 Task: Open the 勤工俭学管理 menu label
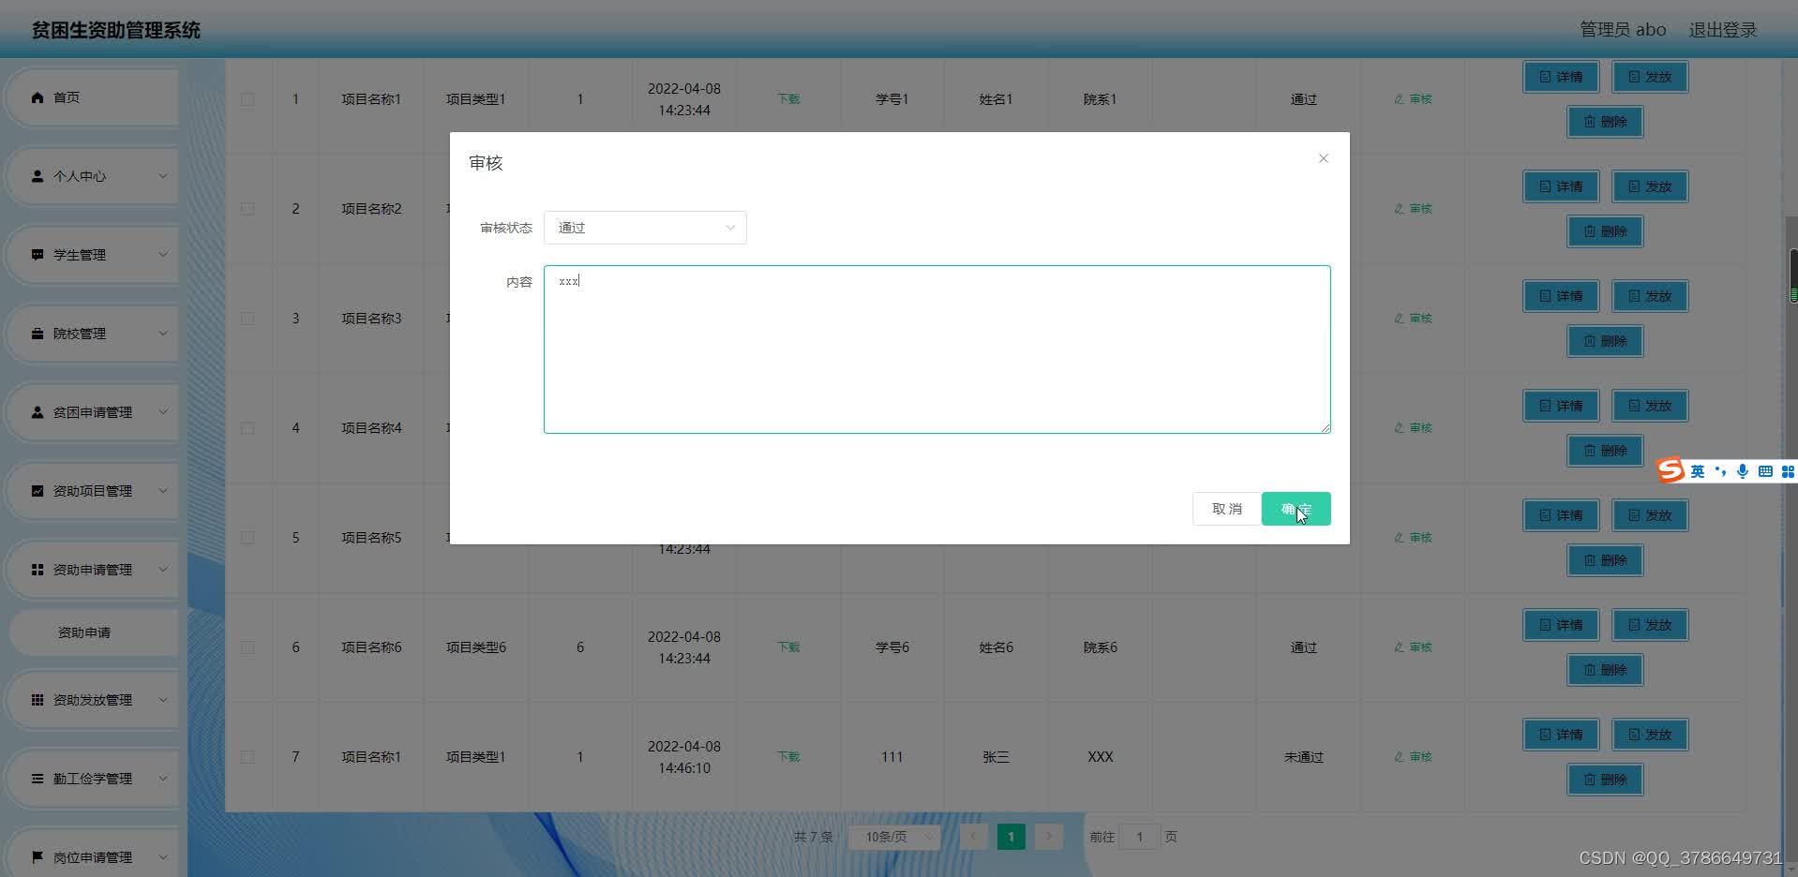click(x=92, y=779)
